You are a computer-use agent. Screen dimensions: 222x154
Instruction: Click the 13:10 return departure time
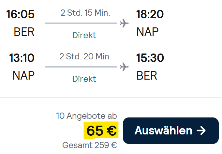click(x=22, y=58)
